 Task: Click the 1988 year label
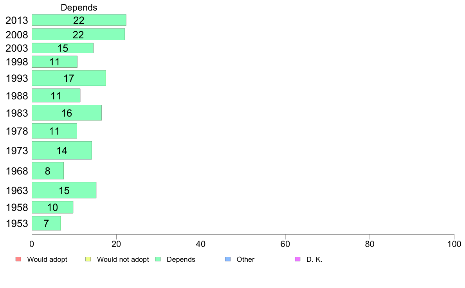click(17, 96)
